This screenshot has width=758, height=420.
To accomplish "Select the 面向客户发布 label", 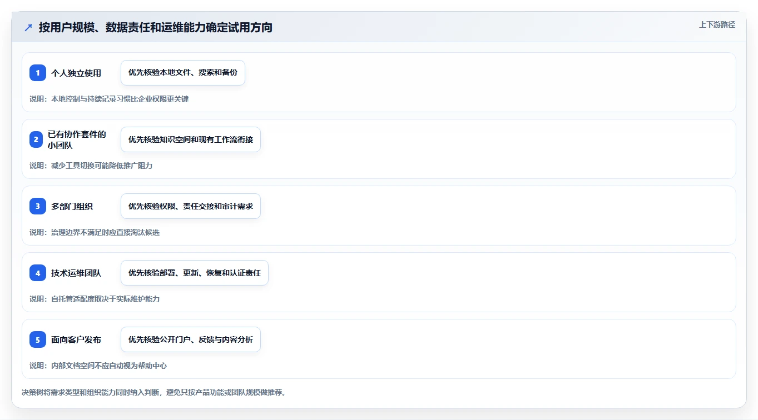I will [x=76, y=339].
